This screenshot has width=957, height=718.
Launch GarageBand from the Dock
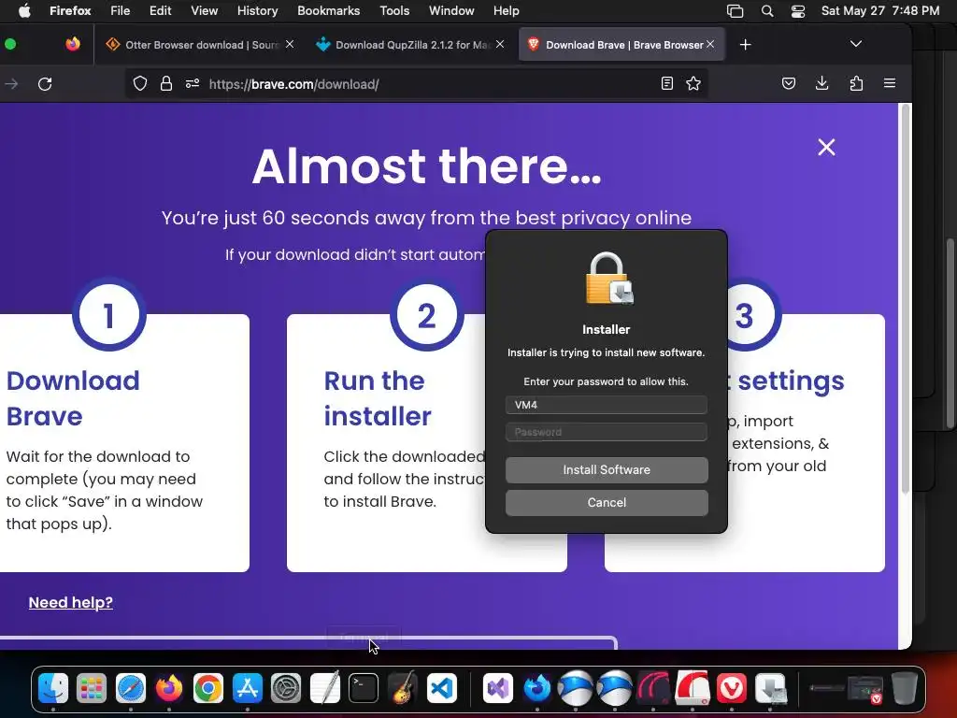[x=402, y=689]
